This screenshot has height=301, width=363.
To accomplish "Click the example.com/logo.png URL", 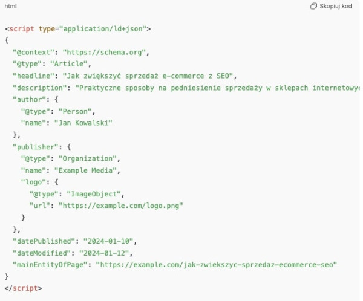I will pos(120,206).
